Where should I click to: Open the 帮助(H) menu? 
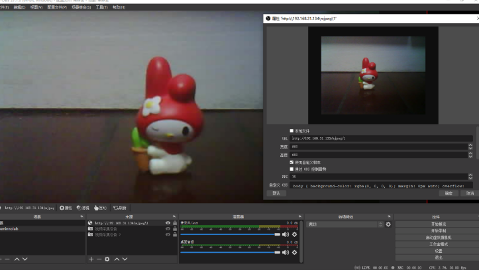[118, 7]
